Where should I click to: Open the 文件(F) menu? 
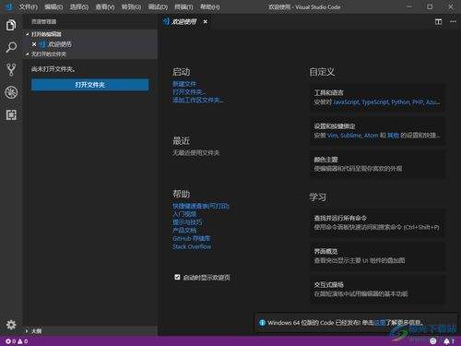28,6
